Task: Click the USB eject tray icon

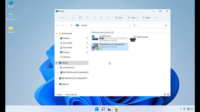Action: click(184, 109)
